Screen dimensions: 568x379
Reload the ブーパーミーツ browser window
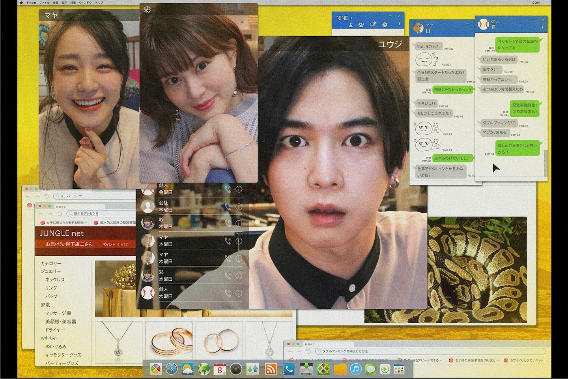coord(47,196)
